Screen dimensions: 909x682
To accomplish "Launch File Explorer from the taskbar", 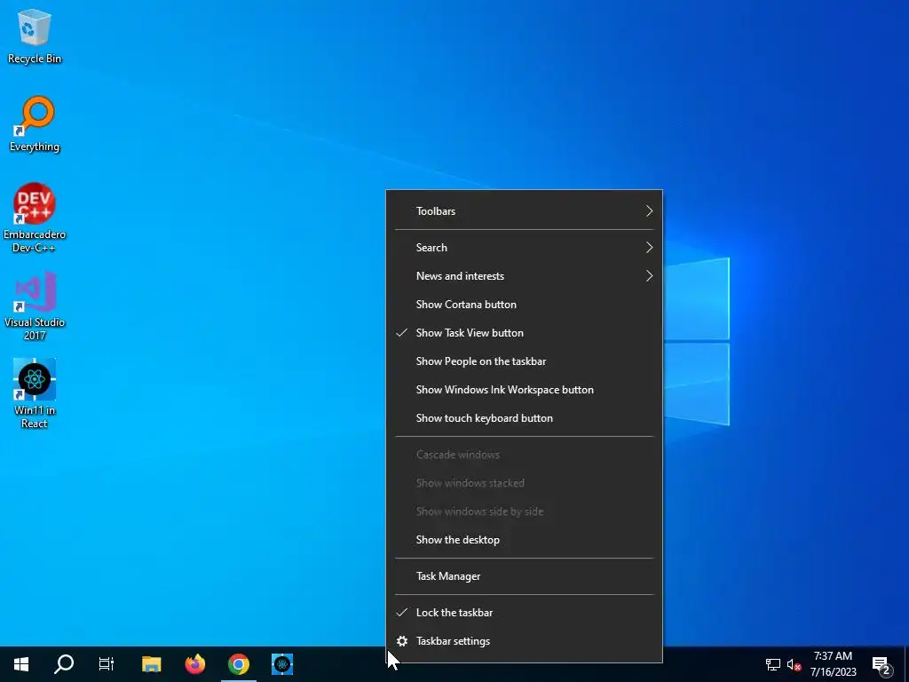I will tap(151, 664).
